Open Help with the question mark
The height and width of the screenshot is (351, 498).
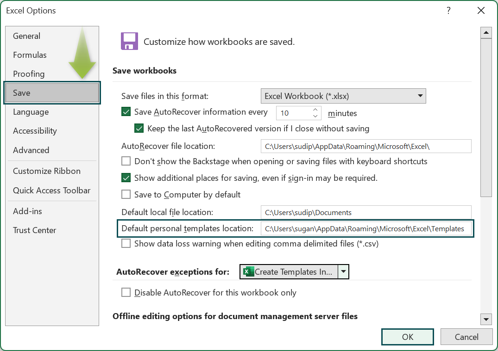[448, 11]
